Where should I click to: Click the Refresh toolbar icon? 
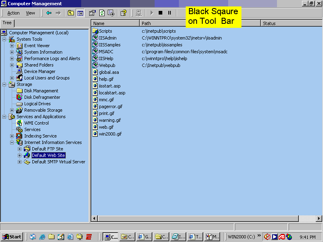tap(102, 13)
